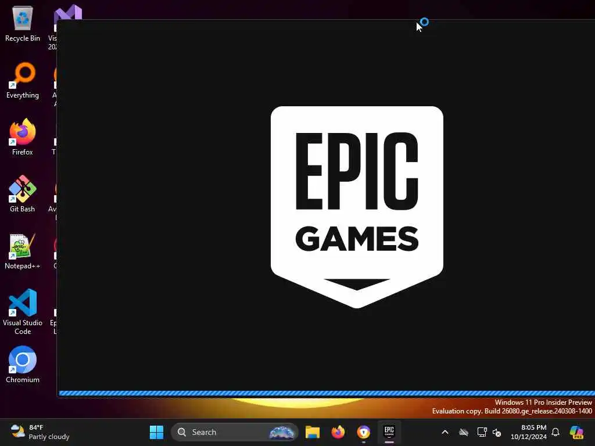This screenshot has height=446, width=595.
Task: Open the Recycle Bin desktop icon
Action: [x=23, y=23]
